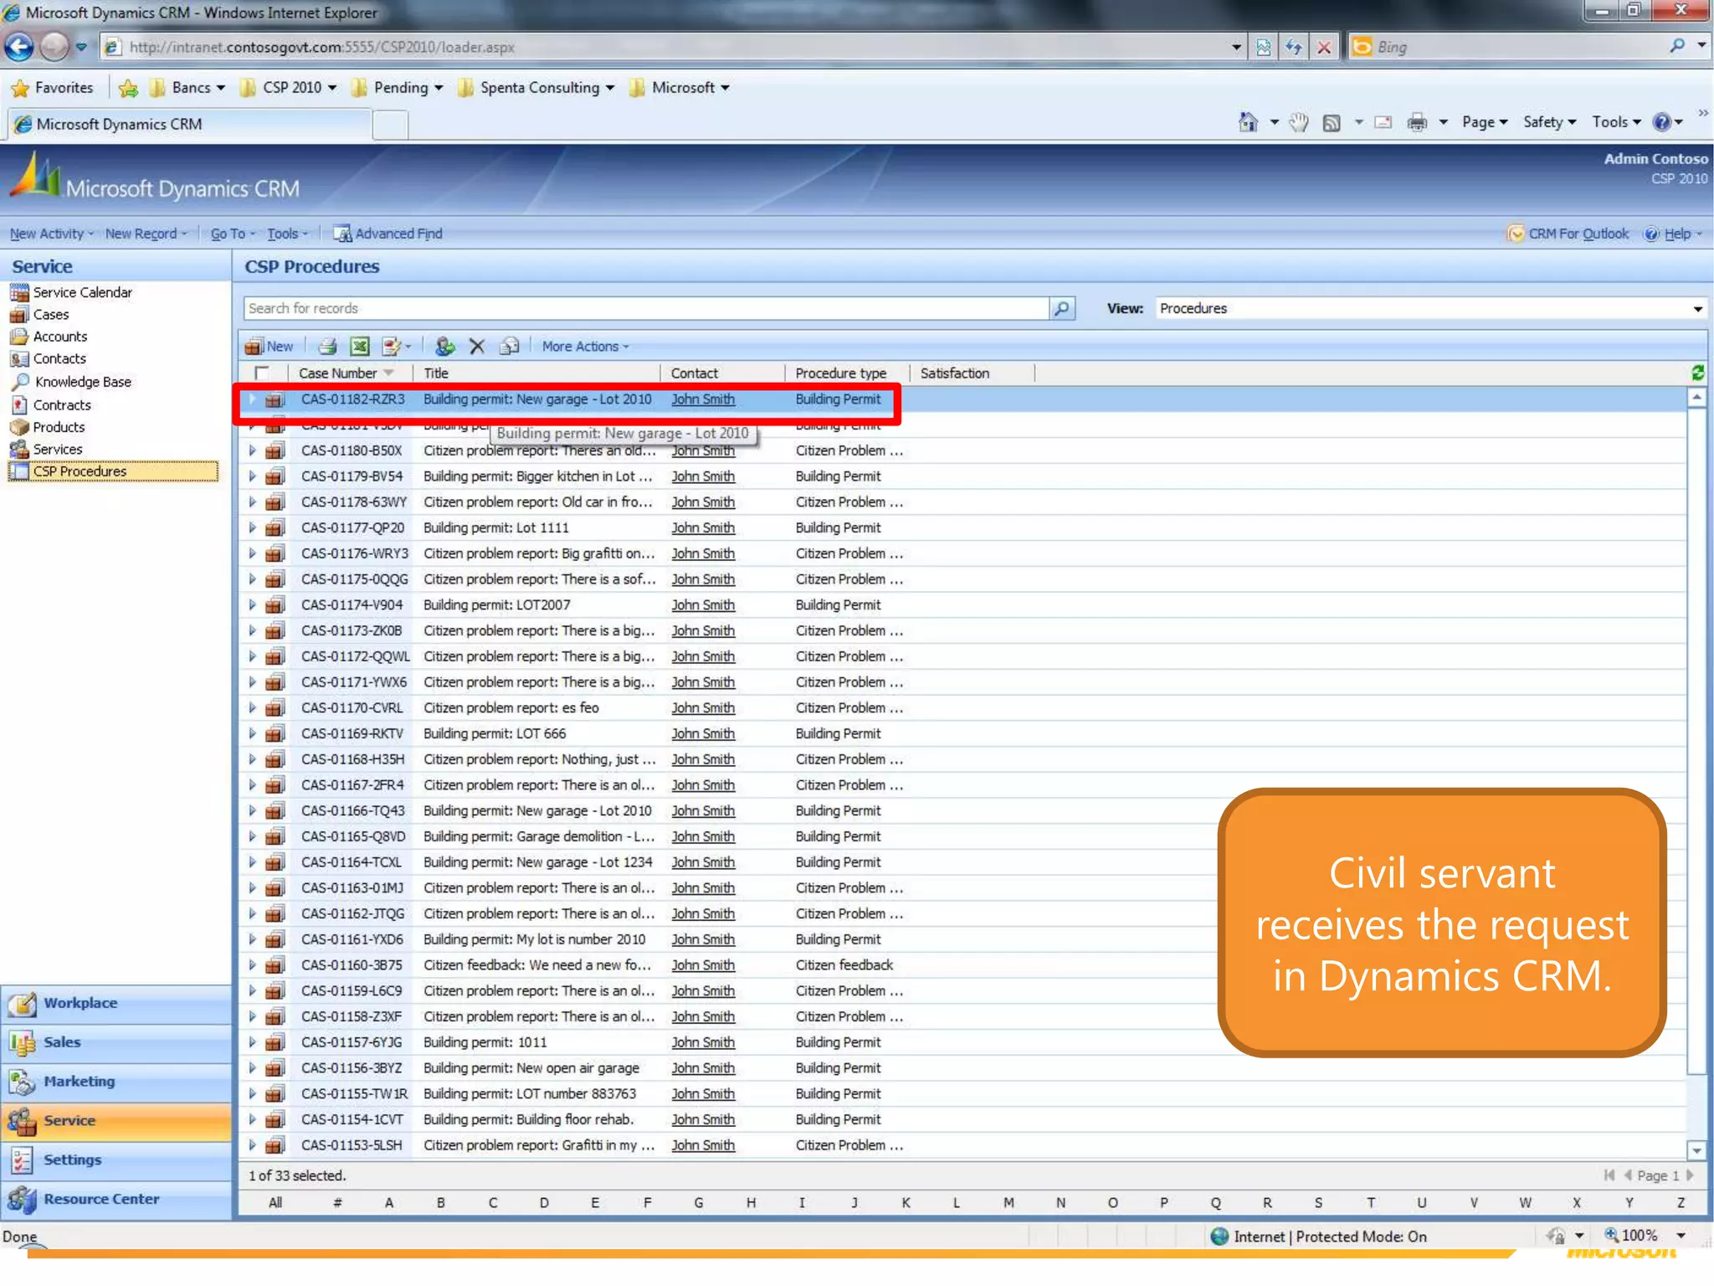Expand row CAS-01160-3B75 arrow
This screenshot has height=1286, width=1714.
pos(252,964)
